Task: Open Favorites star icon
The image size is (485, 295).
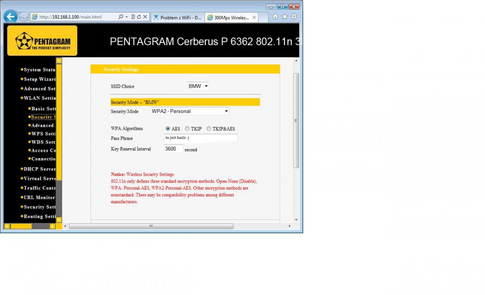Action: click(x=285, y=17)
